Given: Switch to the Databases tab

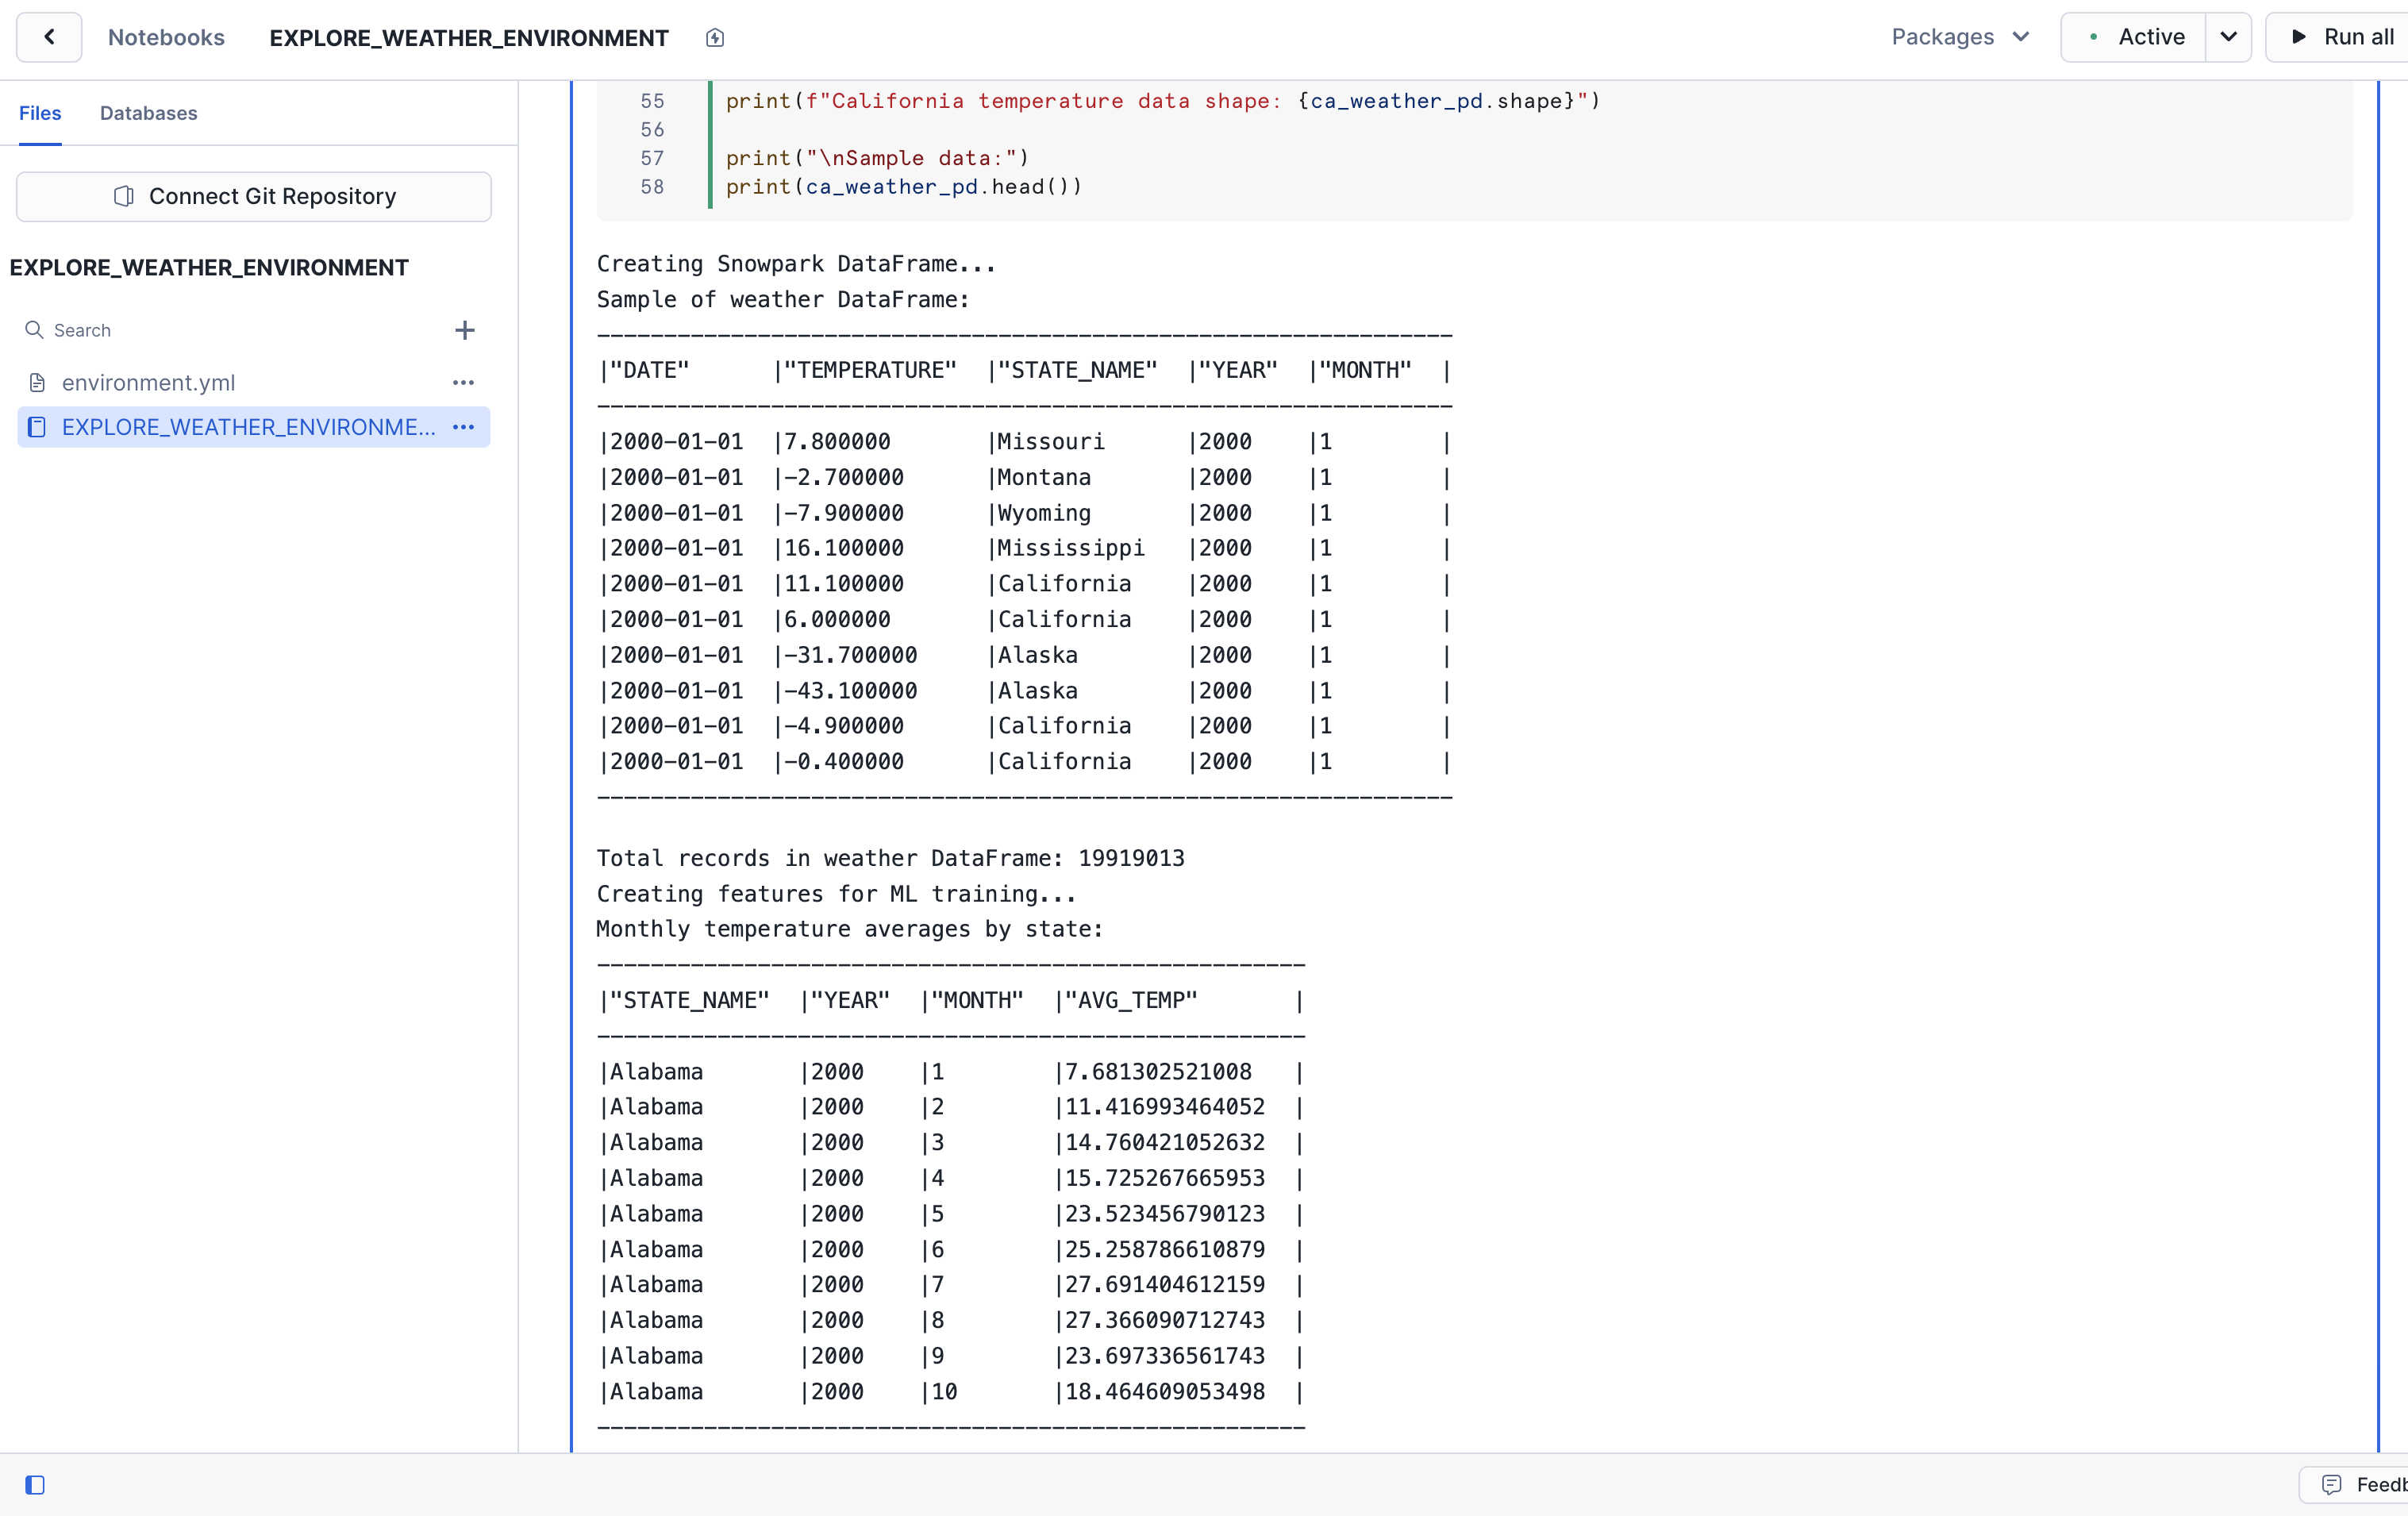Looking at the screenshot, I should pos(148,113).
